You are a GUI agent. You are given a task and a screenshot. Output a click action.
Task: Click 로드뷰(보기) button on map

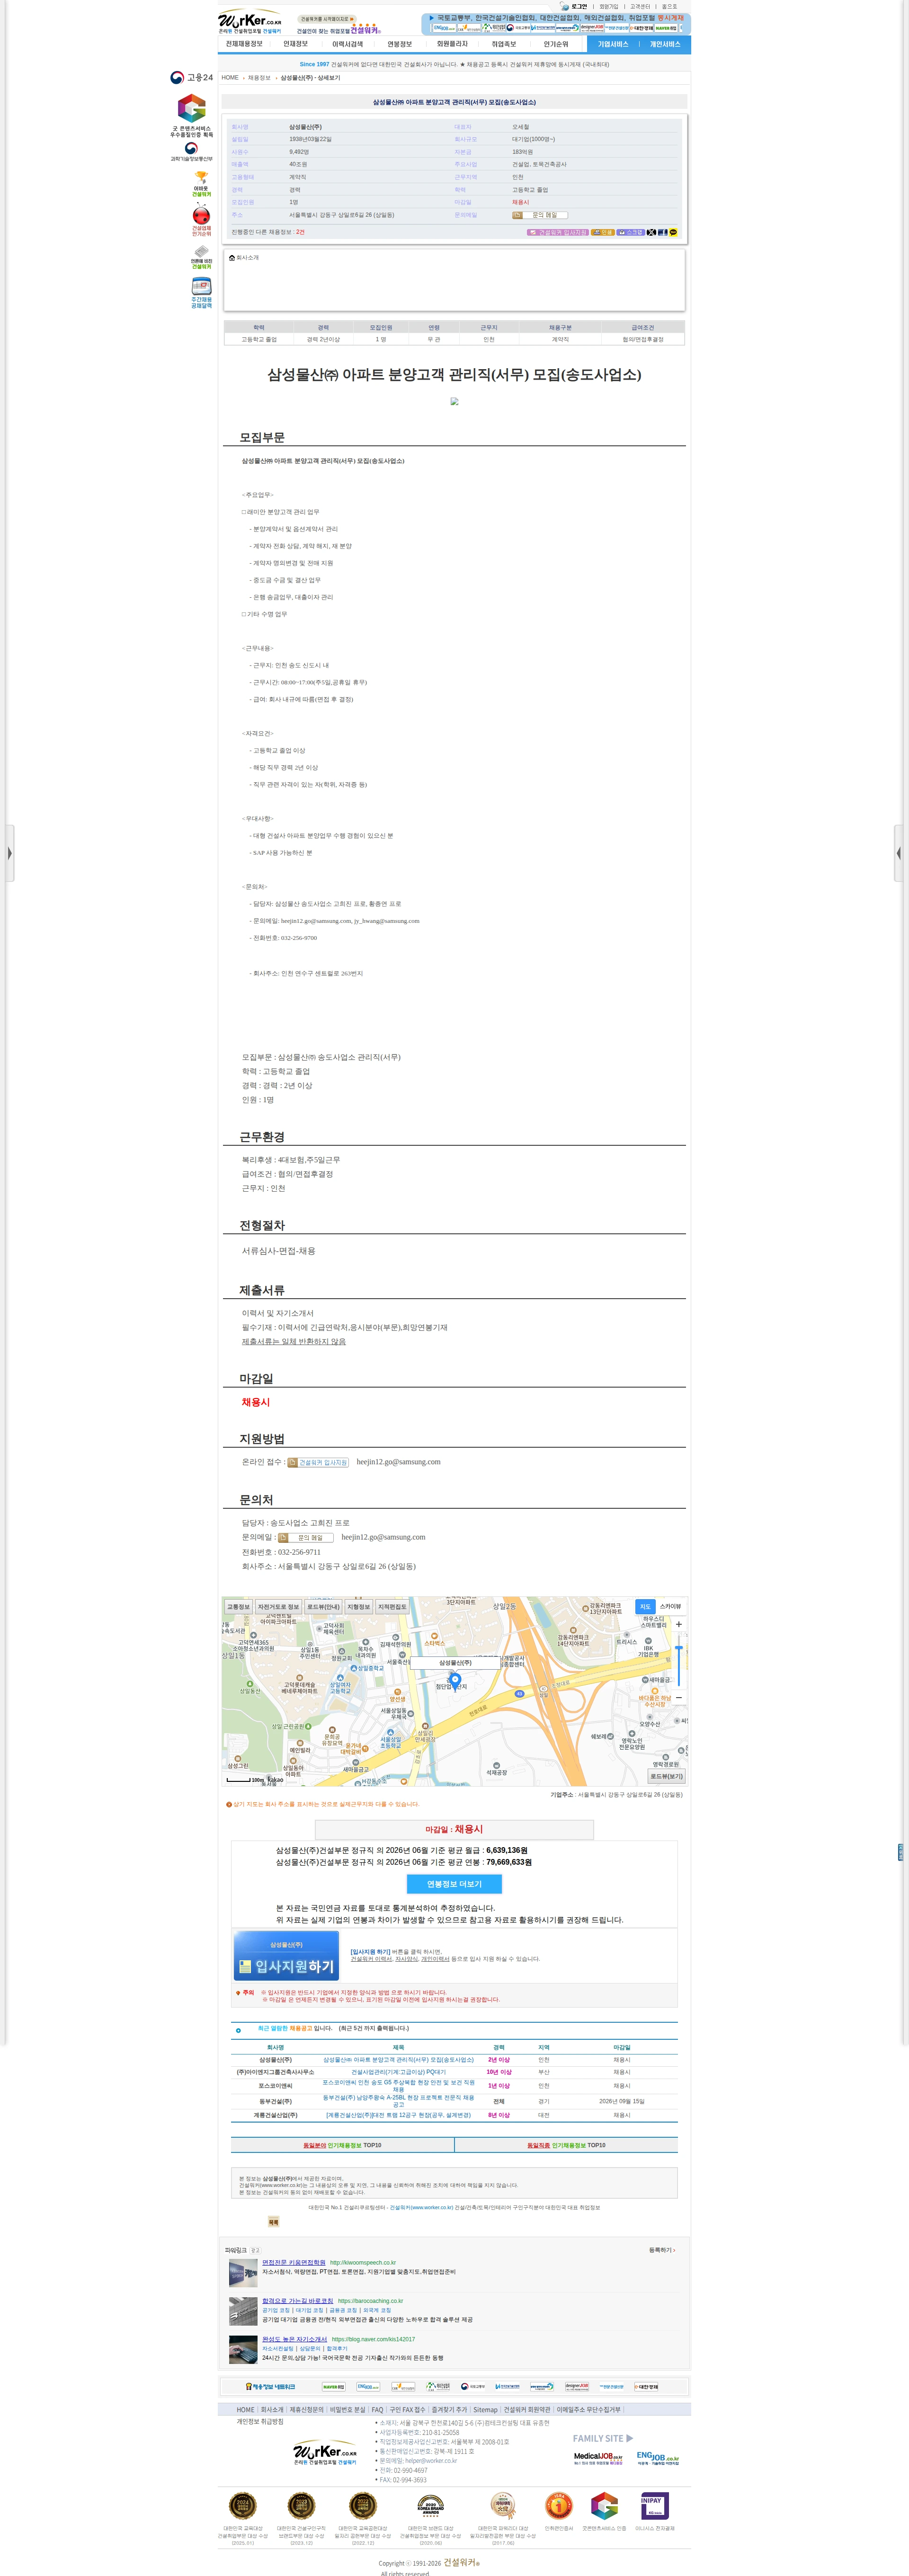click(x=667, y=1777)
